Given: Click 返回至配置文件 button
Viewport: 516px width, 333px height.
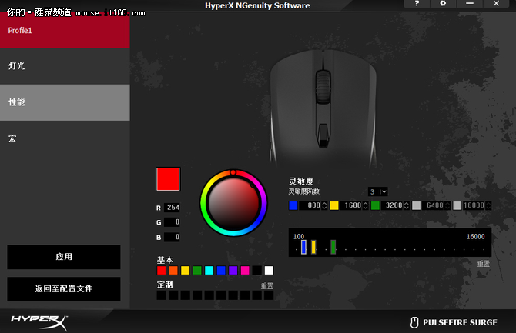Looking at the screenshot, I should pos(64,289).
